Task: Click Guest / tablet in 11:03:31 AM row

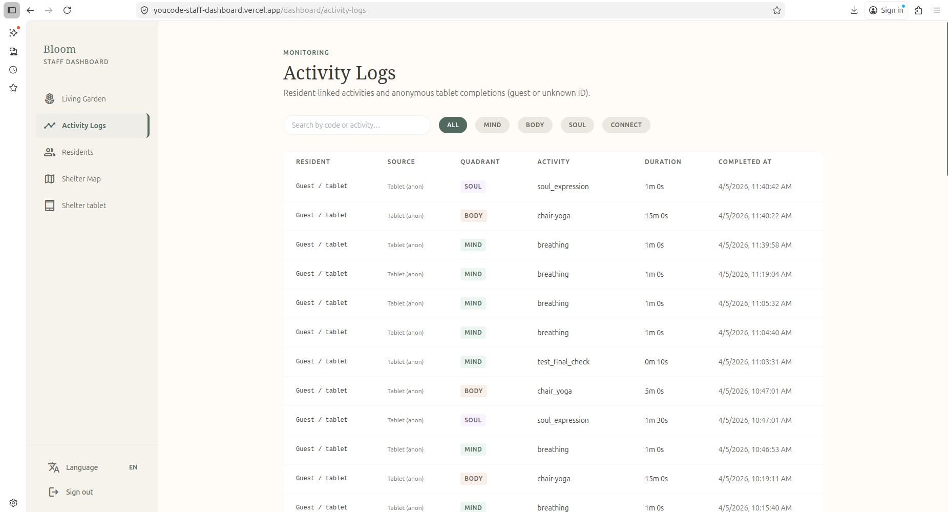Action: point(322,361)
